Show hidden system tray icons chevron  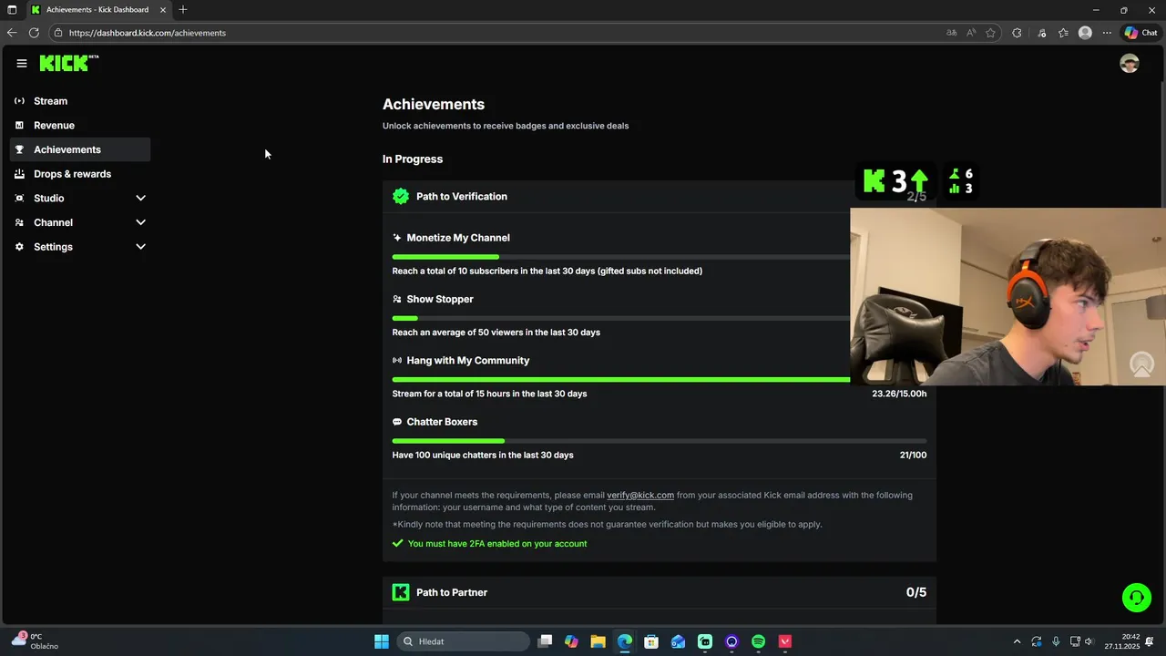pos(1017,641)
